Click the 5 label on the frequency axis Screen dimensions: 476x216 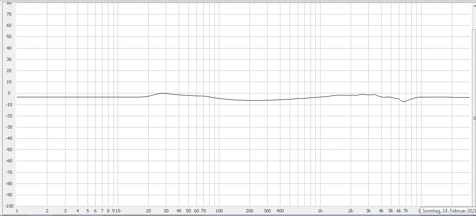[x=88, y=211]
